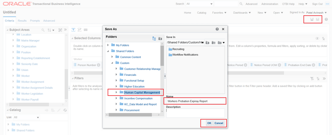Viewport: 332px width, 135px height.
Task: Open page help question mark icon
Action: pyautogui.click(x=326, y=19)
